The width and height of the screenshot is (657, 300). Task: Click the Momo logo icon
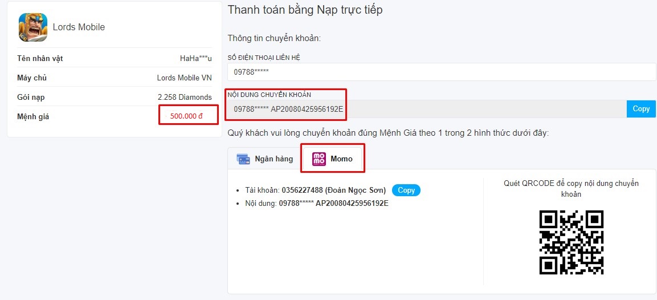pyautogui.click(x=319, y=159)
